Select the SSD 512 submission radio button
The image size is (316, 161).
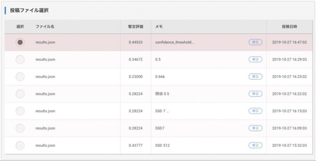click(20, 145)
